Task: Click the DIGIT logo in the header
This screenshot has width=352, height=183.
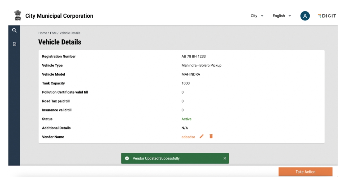Action: click(x=327, y=16)
